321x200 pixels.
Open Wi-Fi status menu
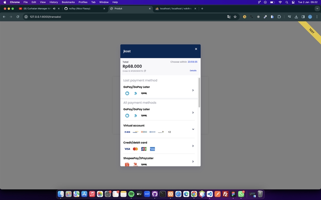280,2
